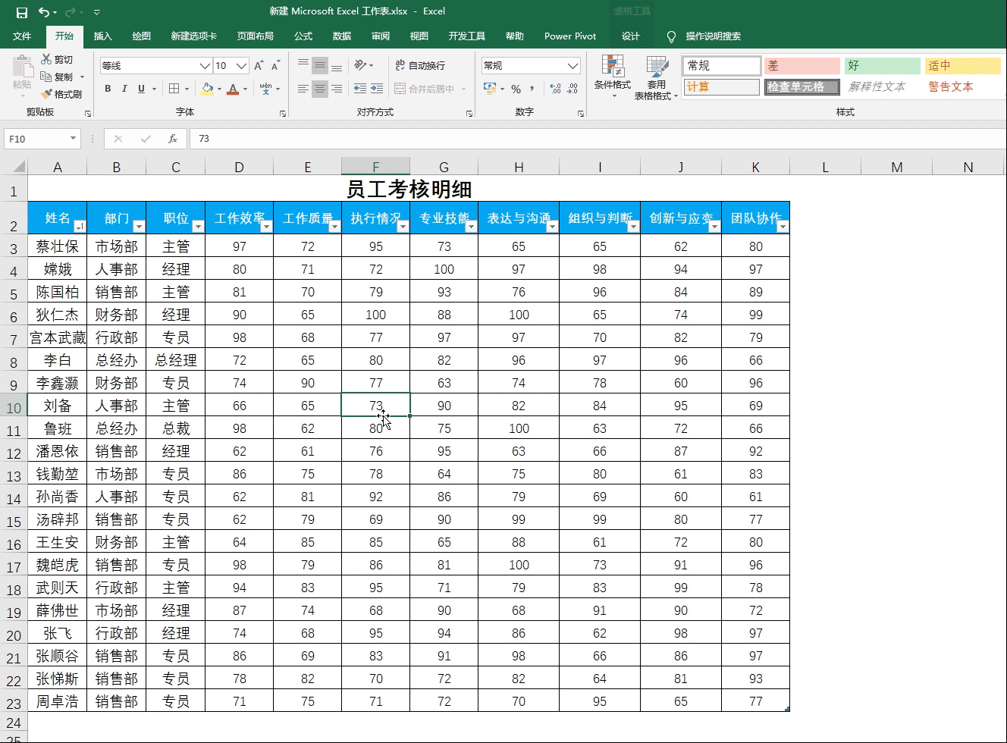1007x743 pixels.
Task: Toggle top vertical alignment
Action: click(x=303, y=65)
